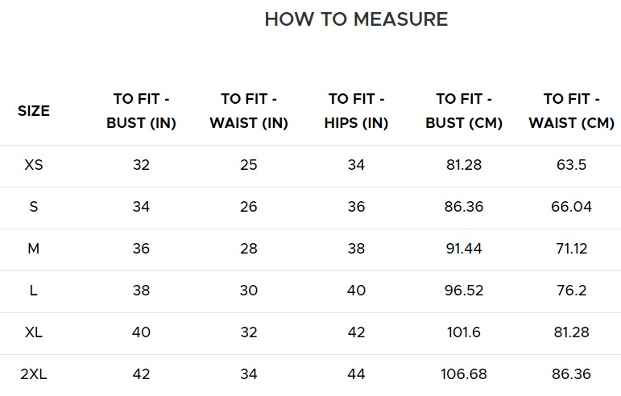Click the 2XL size row label
This screenshot has width=621, height=396.
34,374
